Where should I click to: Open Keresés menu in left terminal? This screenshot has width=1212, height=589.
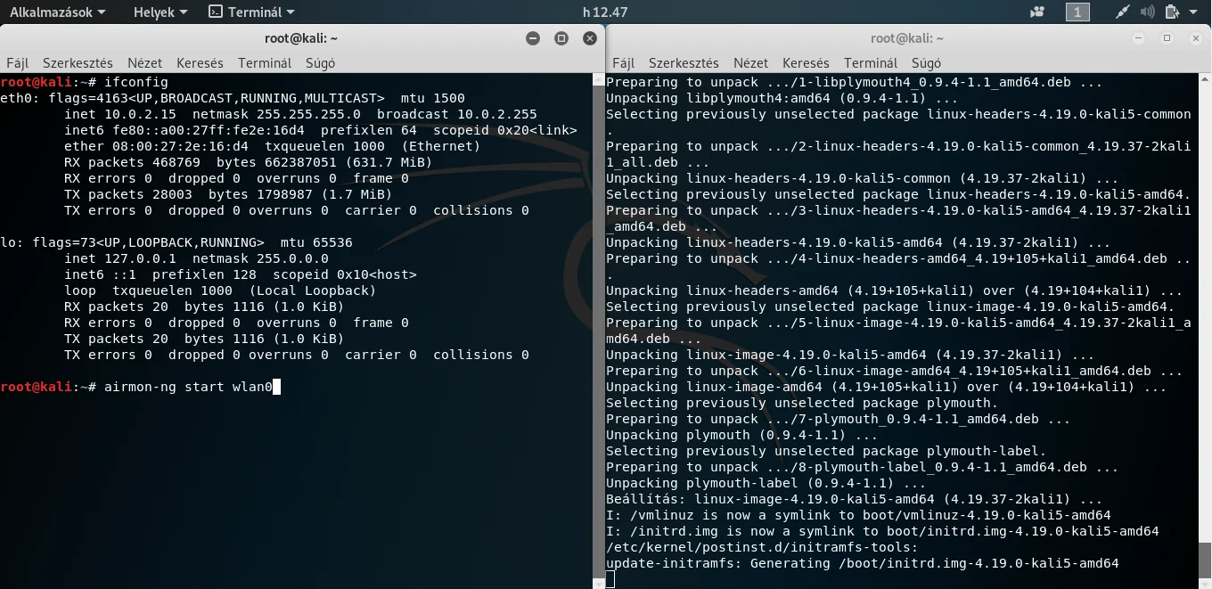200,63
